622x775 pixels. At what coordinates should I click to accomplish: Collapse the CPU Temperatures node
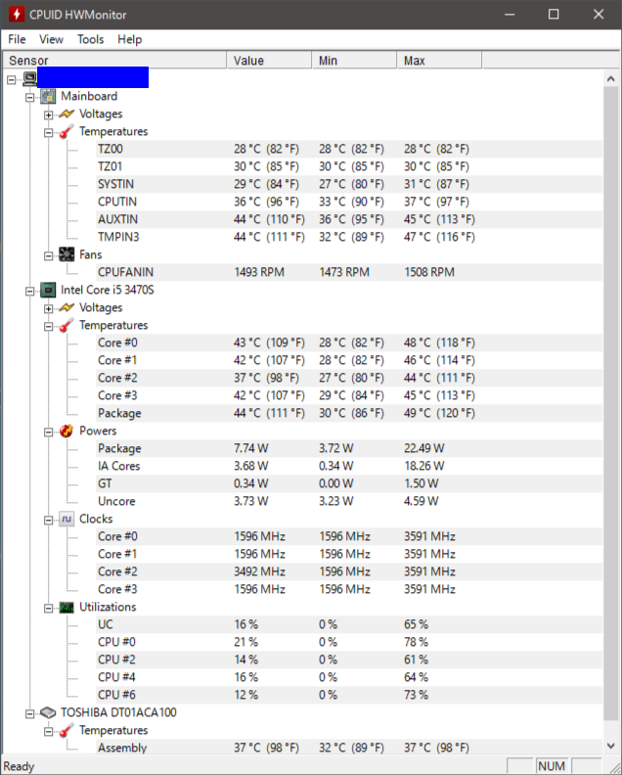49,326
